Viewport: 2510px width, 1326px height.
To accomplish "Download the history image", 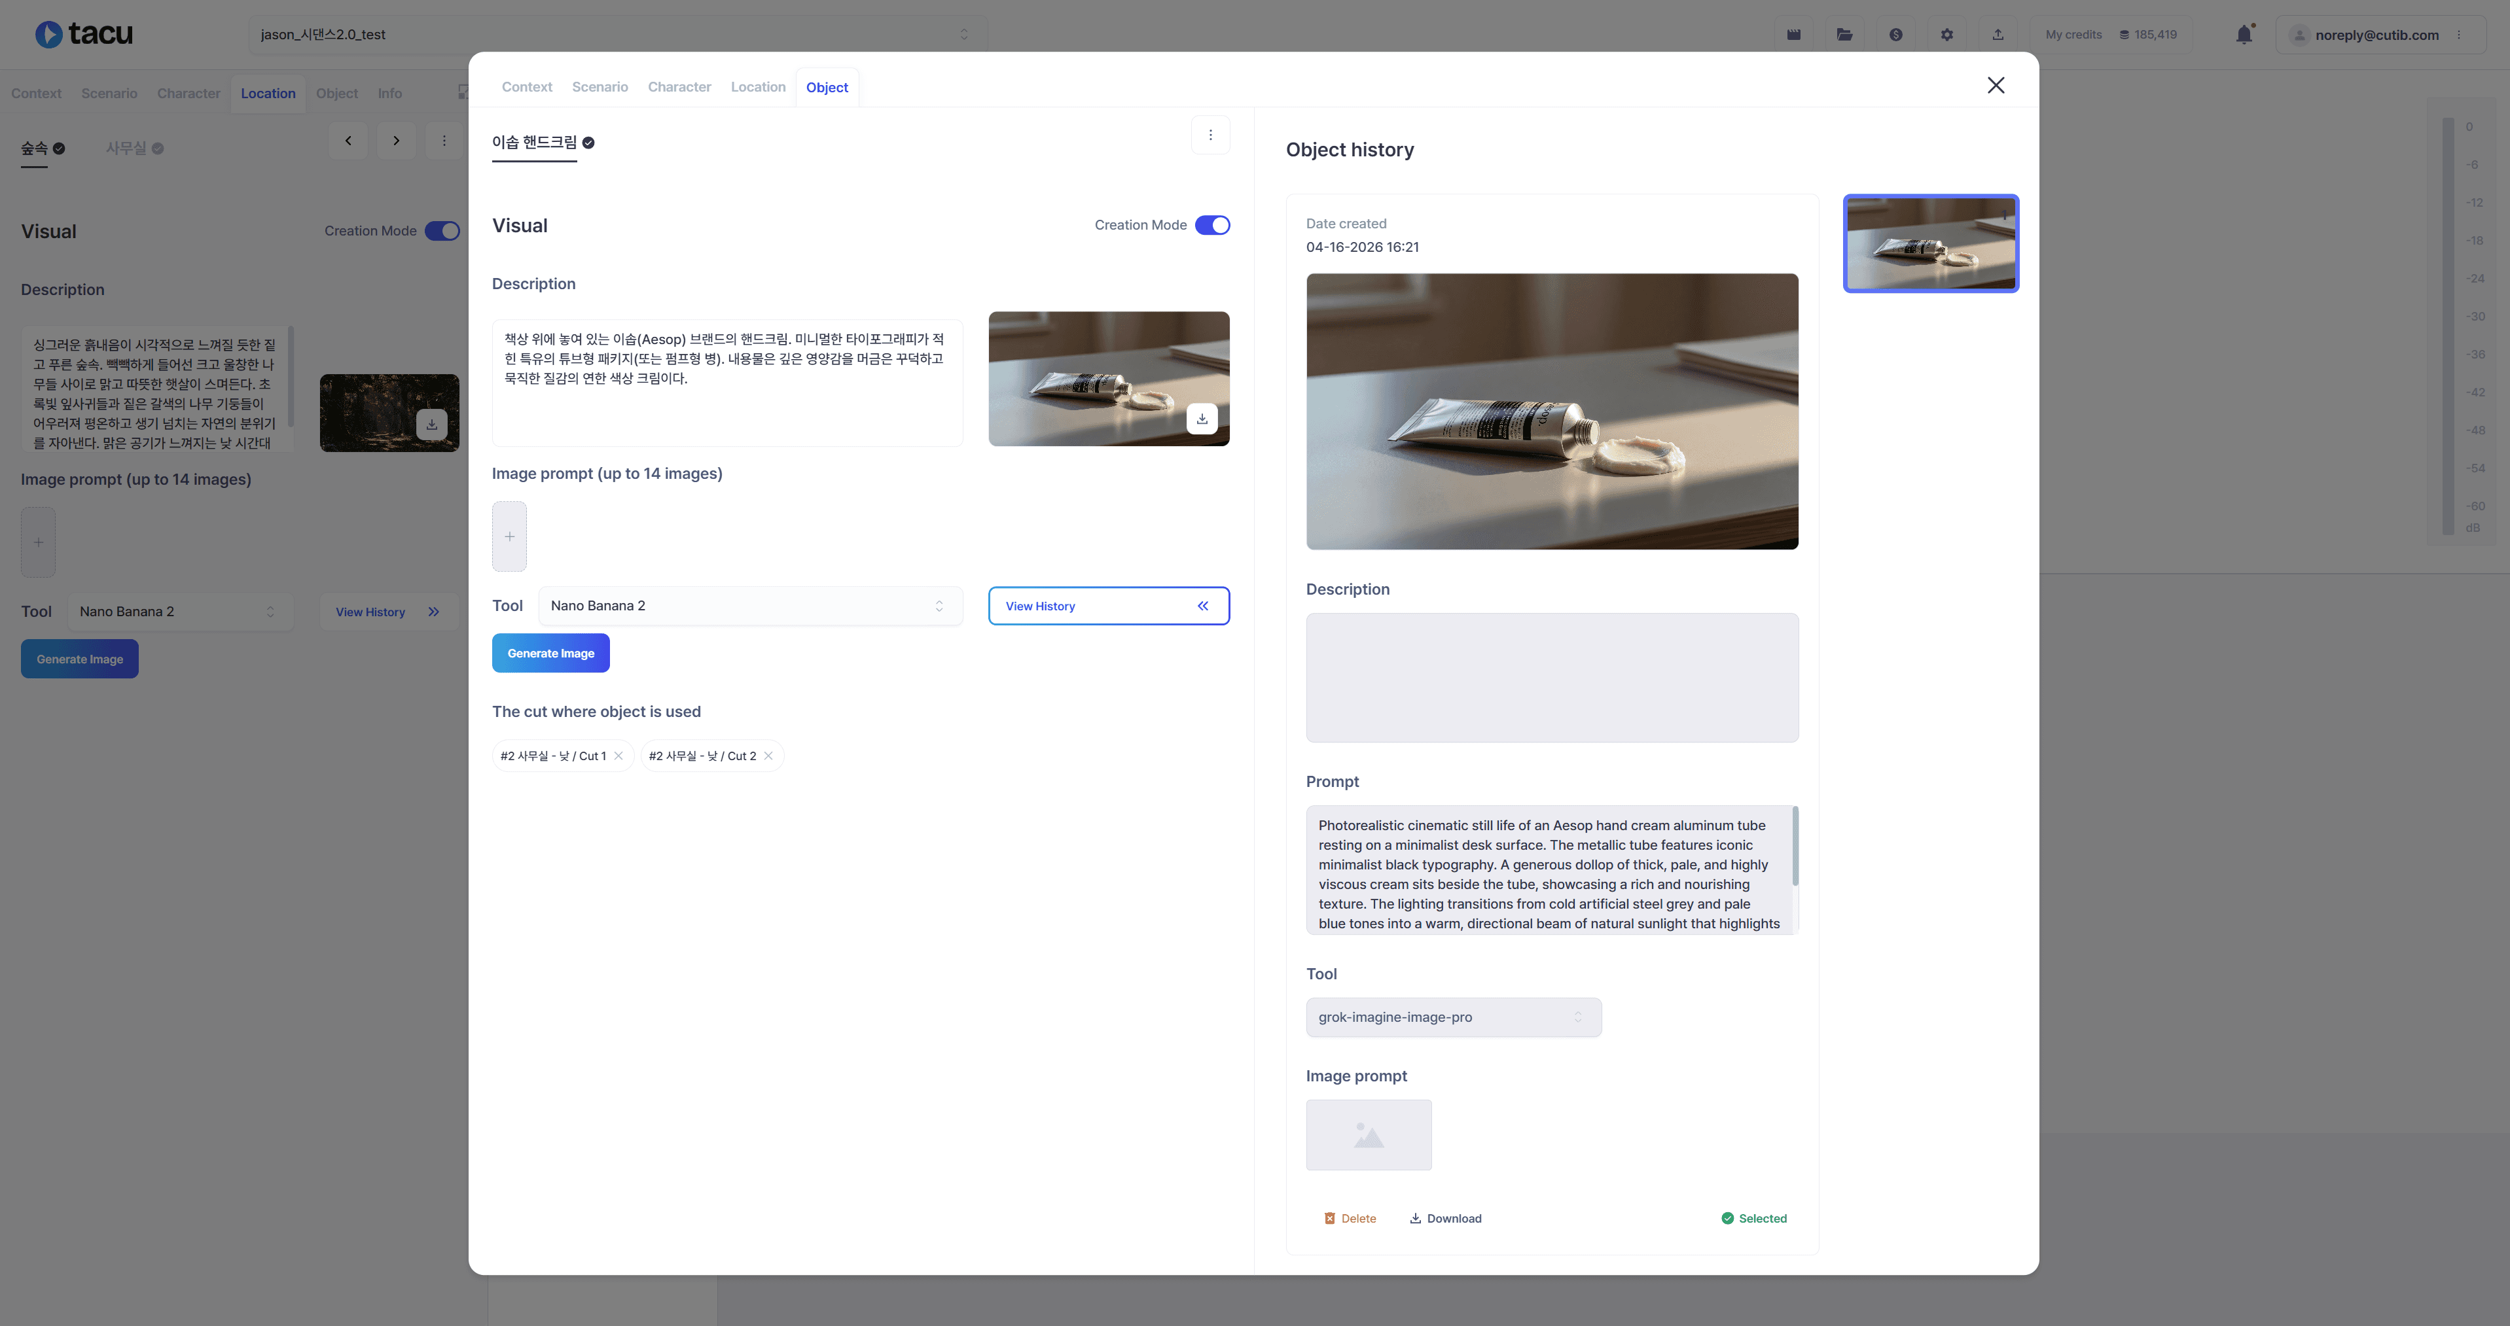I will (x=1446, y=1219).
